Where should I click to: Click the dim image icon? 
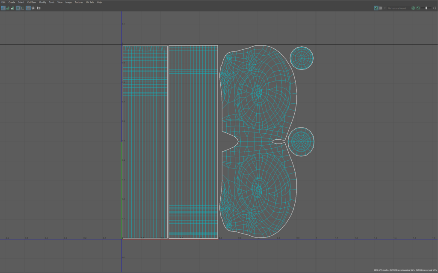point(418,8)
